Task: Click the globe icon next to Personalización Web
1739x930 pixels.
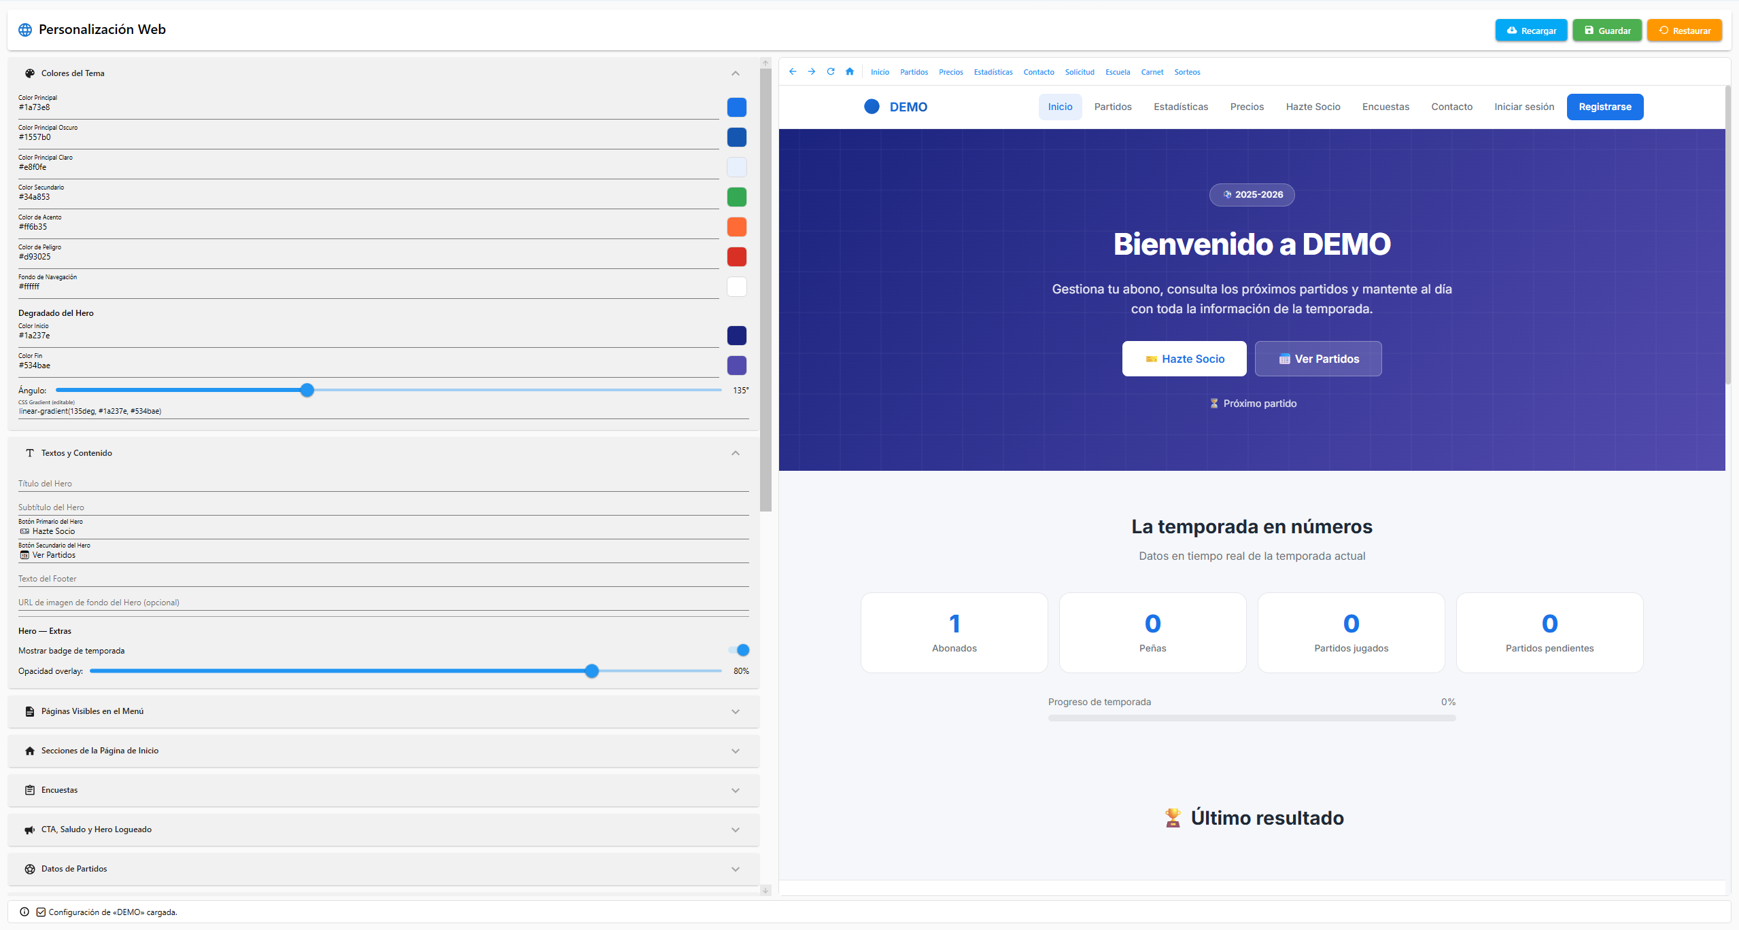Action: coord(25,29)
